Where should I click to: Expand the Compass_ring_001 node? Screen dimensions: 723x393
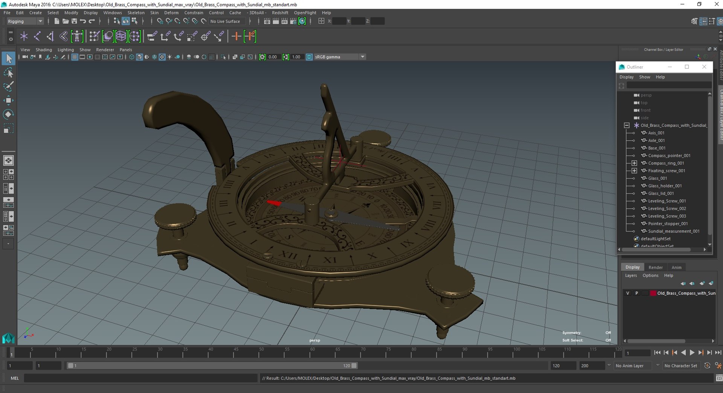click(x=634, y=163)
